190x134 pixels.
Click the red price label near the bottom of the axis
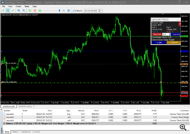185,96
